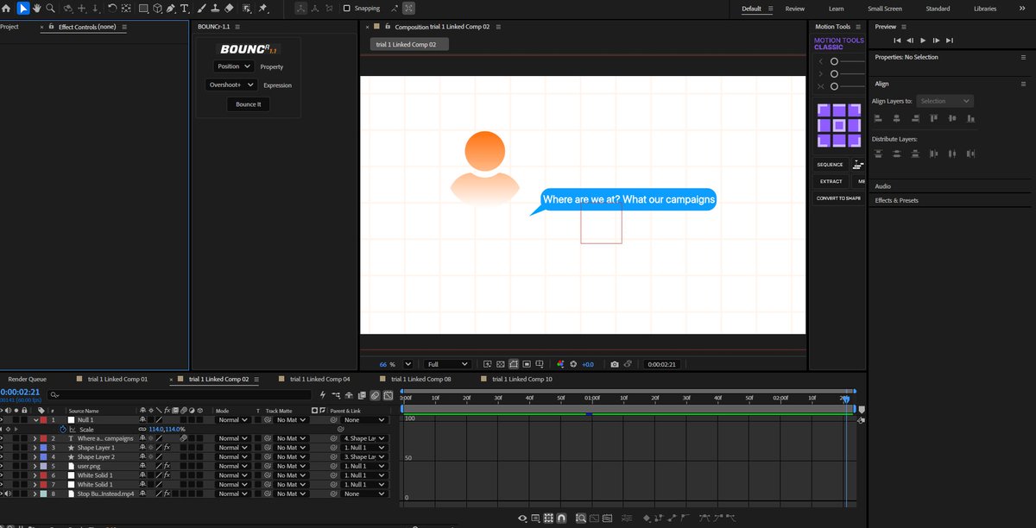Select the Zoom magnifier tool

51,8
